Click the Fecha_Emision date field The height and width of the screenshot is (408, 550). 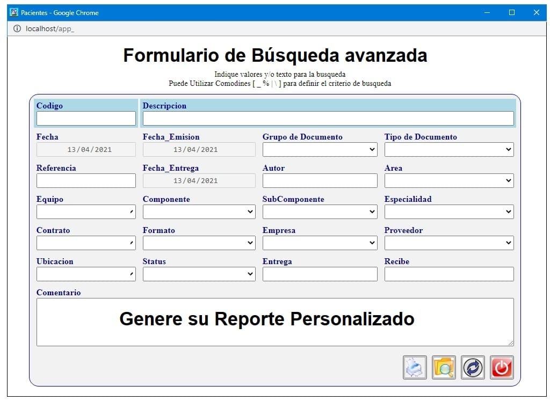pos(199,150)
